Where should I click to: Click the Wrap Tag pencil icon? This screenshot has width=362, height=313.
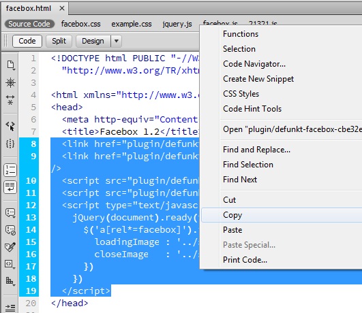point(10,247)
